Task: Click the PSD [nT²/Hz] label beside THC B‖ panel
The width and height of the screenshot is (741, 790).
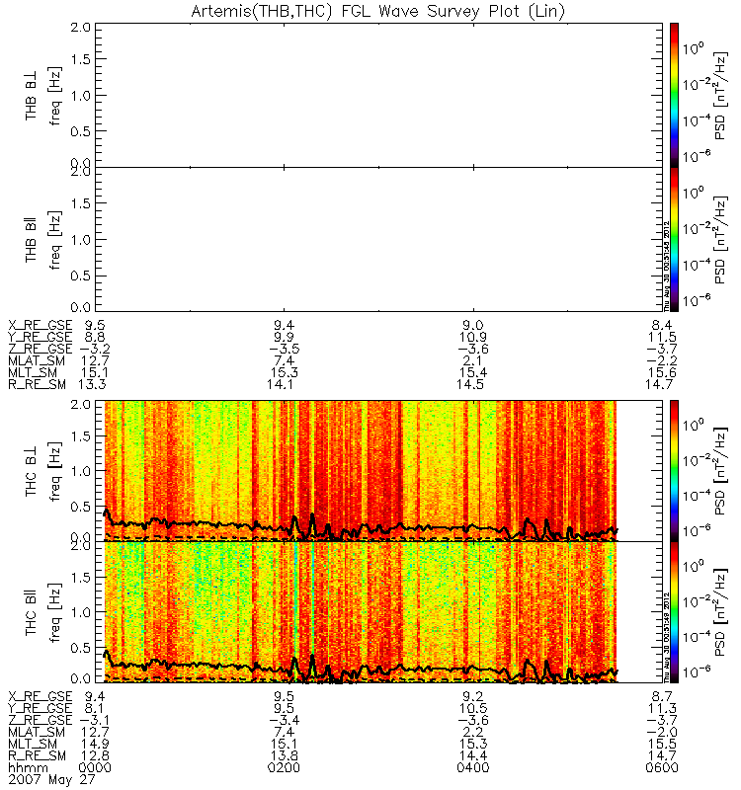Action: pyautogui.click(x=721, y=612)
